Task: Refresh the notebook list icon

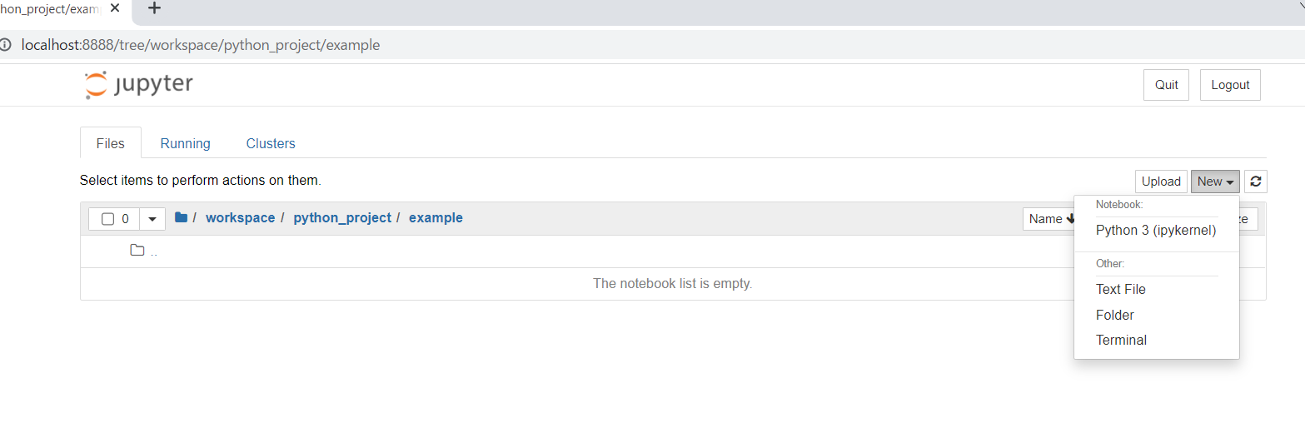Action: [x=1256, y=182]
